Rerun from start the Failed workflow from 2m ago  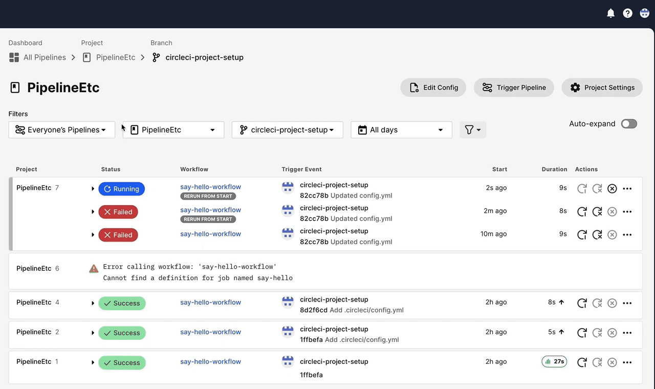[582, 211]
